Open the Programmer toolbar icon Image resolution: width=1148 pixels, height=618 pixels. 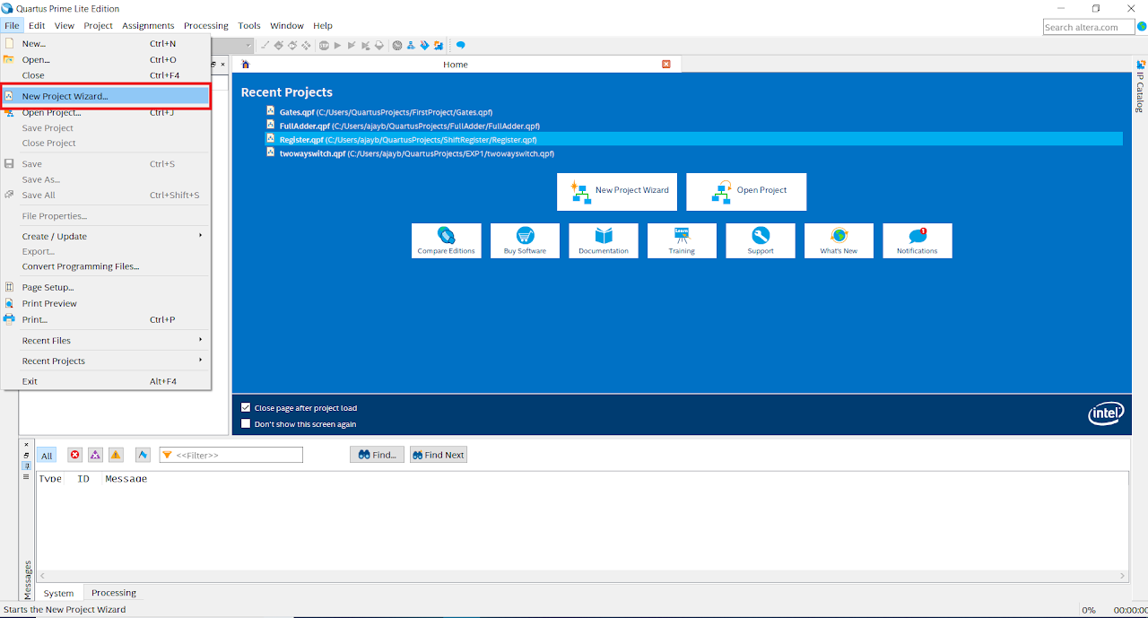coord(424,45)
